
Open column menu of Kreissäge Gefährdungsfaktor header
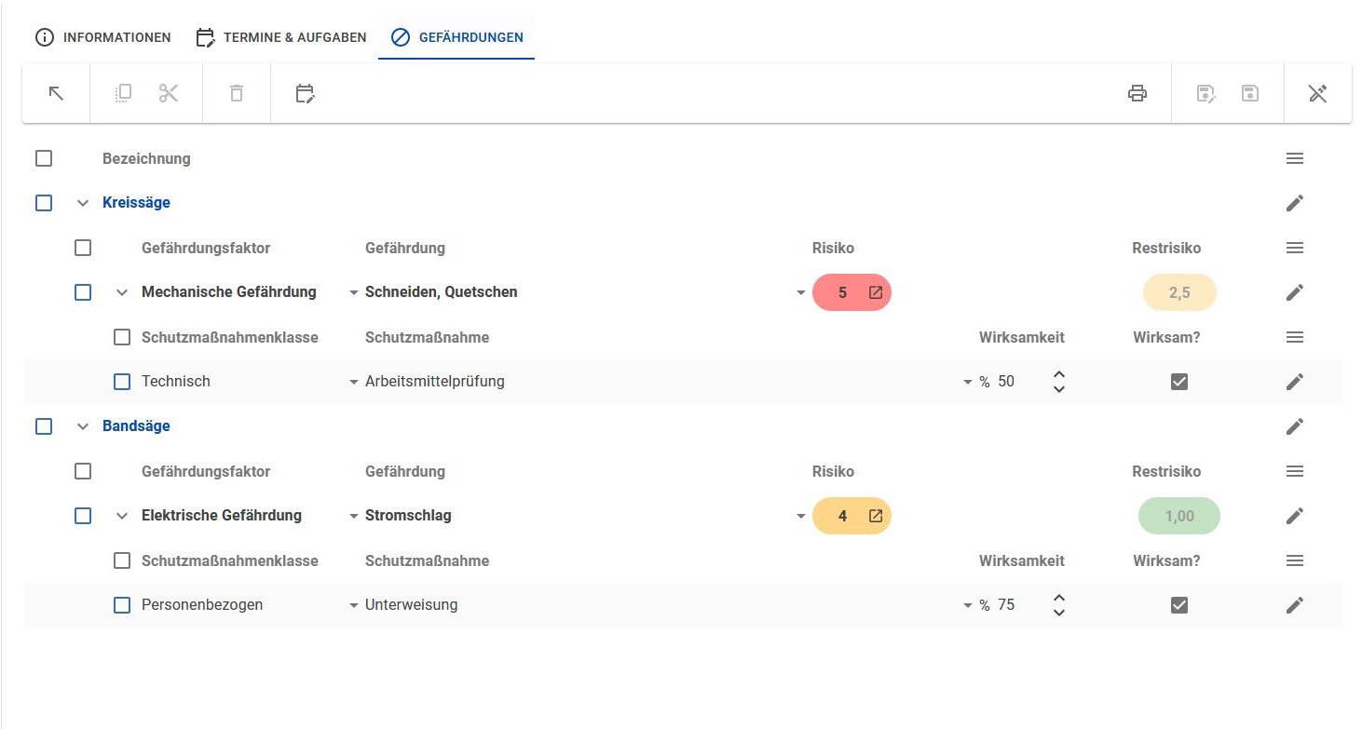coord(1294,248)
